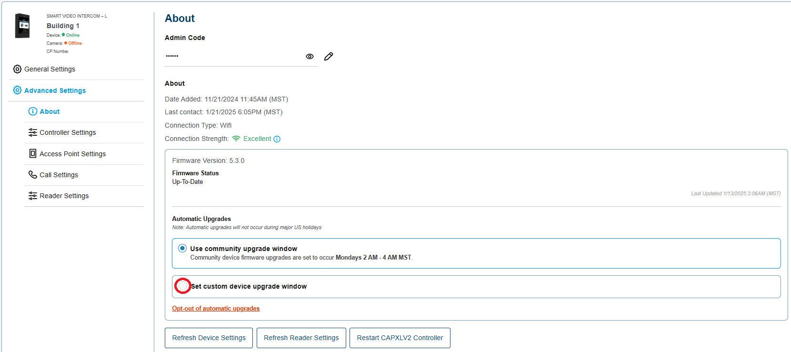Collapse the Advanced Settings section
Screen dimensions: 791x352
tap(55, 91)
